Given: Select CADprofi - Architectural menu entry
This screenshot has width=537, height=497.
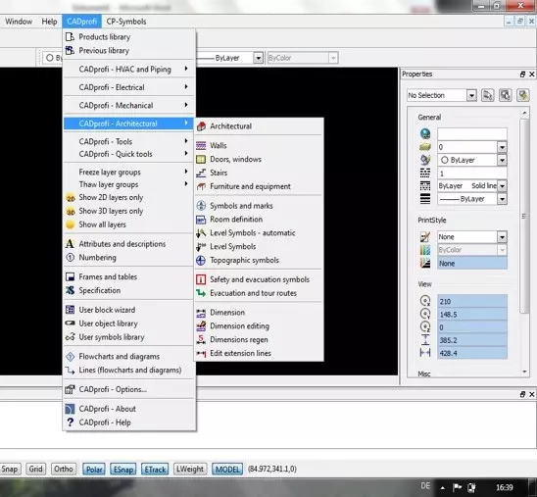Looking at the screenshot, I should point(129,124).
